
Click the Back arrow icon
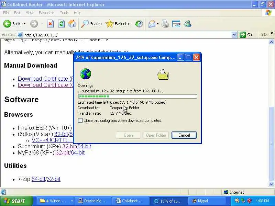[x=7, y=24]
